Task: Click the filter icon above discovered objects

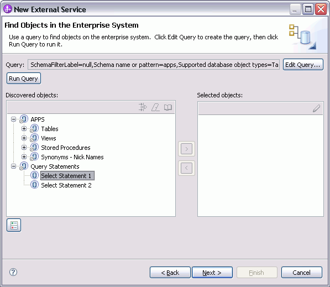Action: [143, 107]
